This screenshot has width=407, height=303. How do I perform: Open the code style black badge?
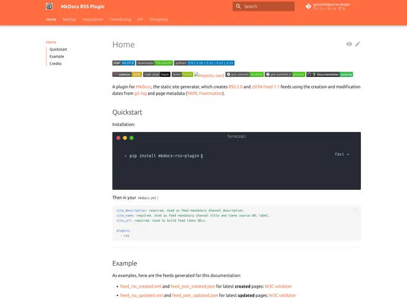click(157, 75)
